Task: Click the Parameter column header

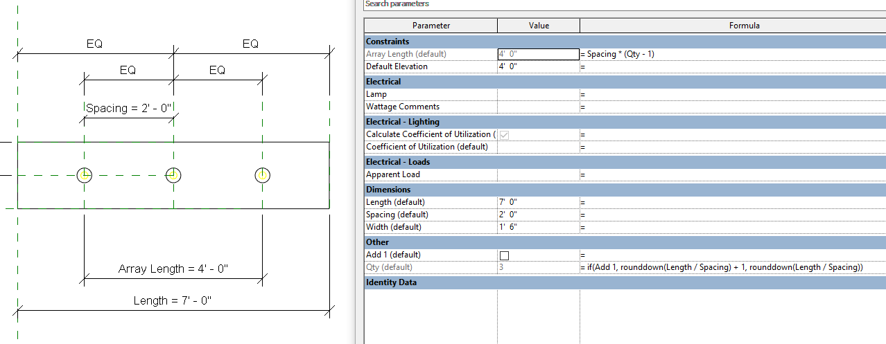Action: tap(431, 26)
